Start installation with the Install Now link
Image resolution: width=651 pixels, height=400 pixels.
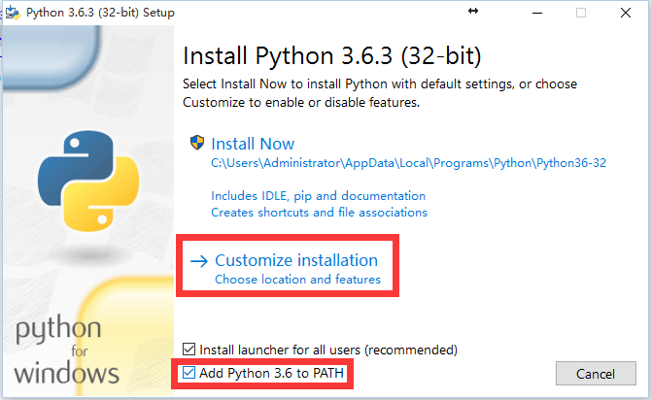[x=252, y=143]
